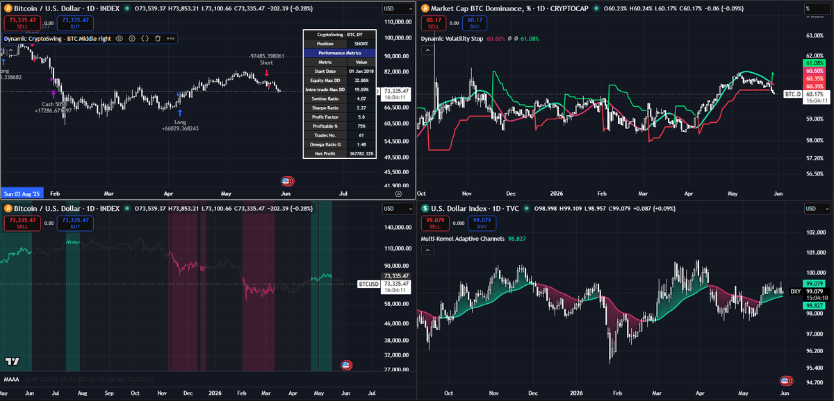Open time axis settings gear in top-left chart
Screen dimensions: 834x401
click(x=398, y=194)
